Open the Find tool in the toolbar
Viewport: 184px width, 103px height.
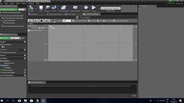(x=54, y=9)
